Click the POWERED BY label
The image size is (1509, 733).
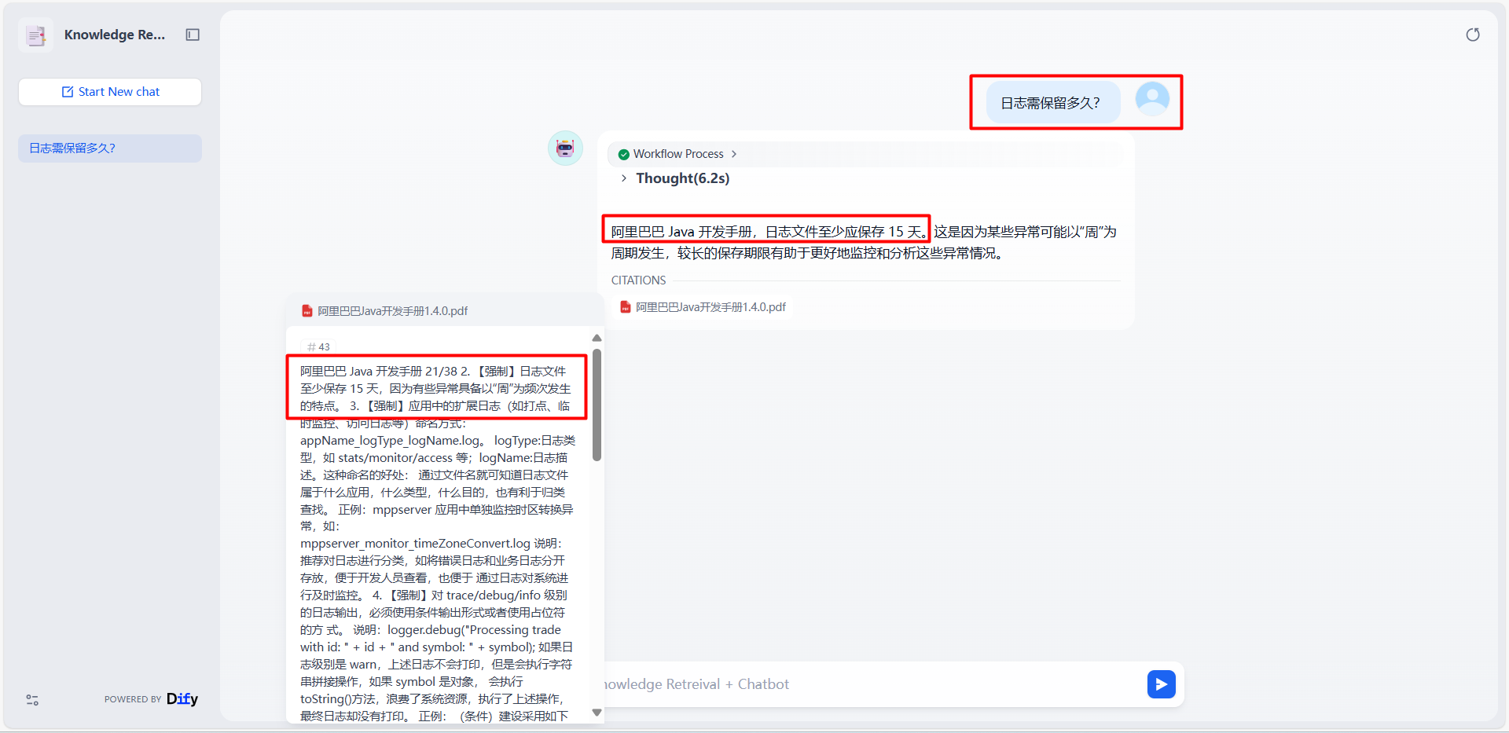click(133, 699)
